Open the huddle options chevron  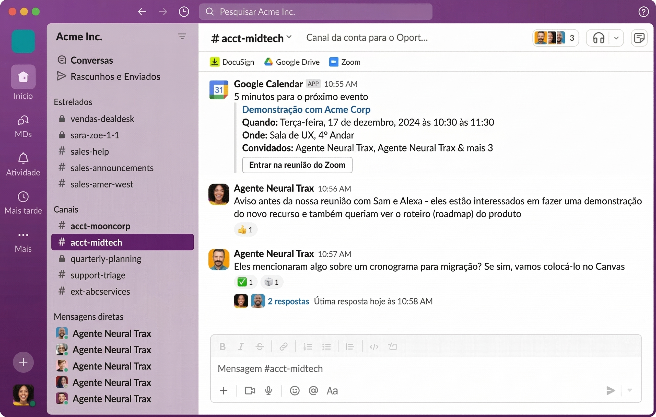coord(616,38)
